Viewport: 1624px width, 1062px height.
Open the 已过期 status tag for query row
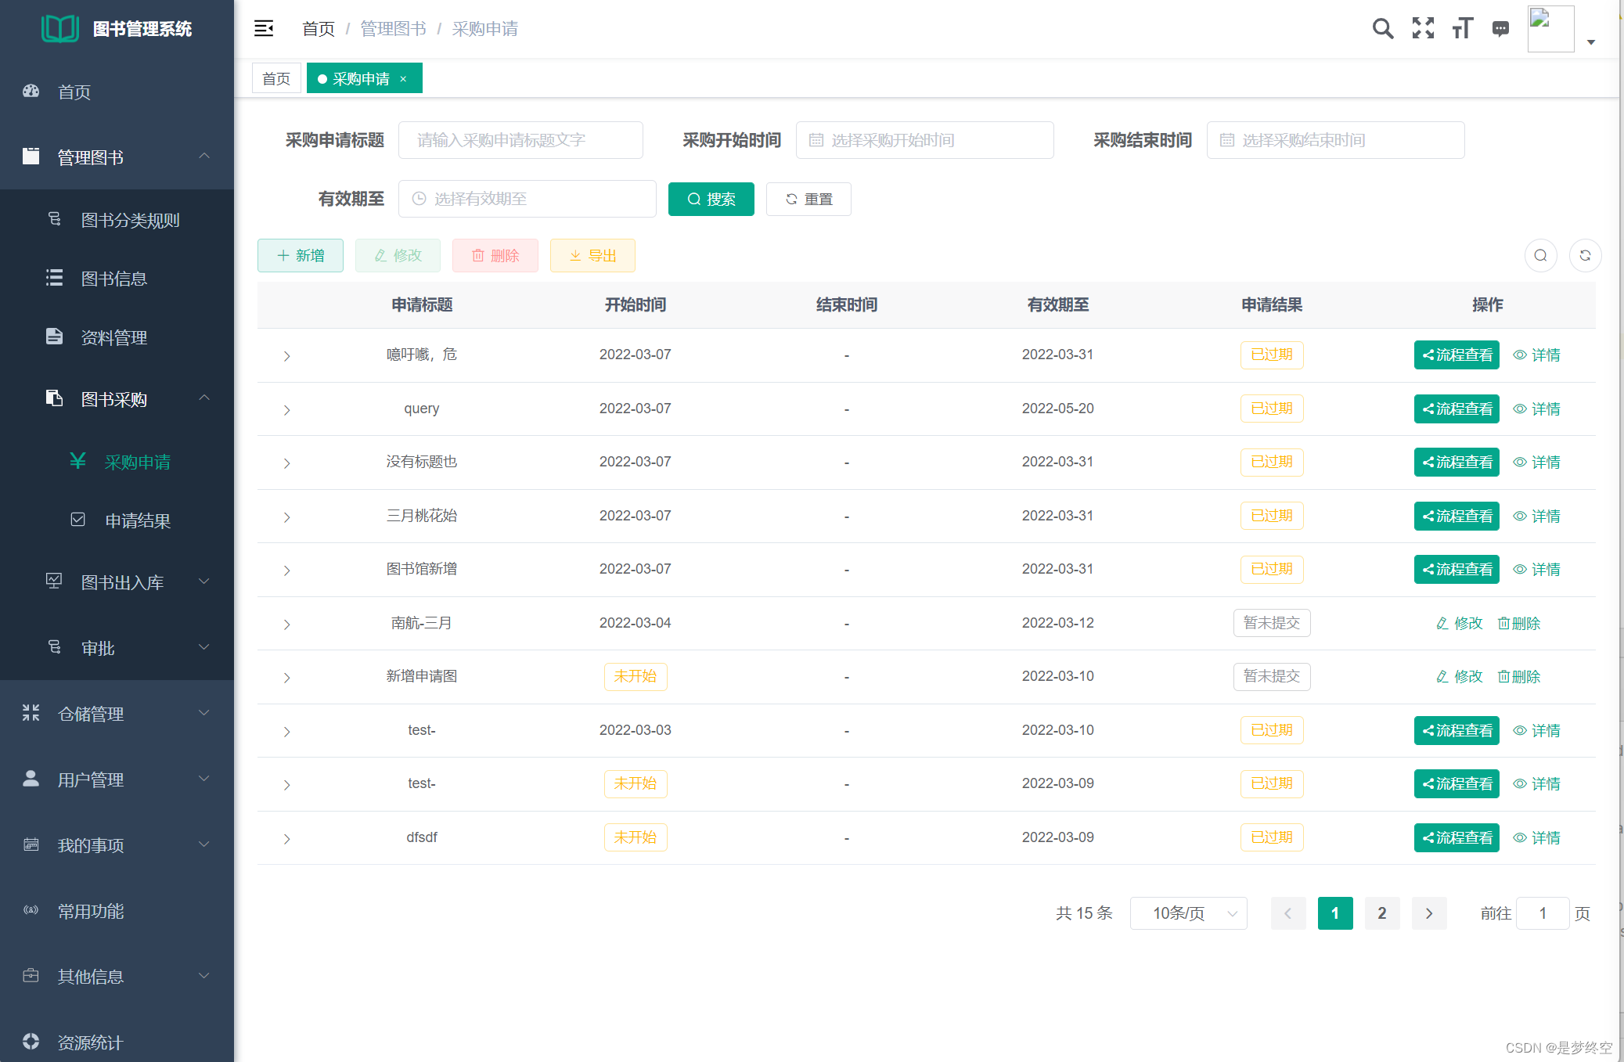[1272, 408]
